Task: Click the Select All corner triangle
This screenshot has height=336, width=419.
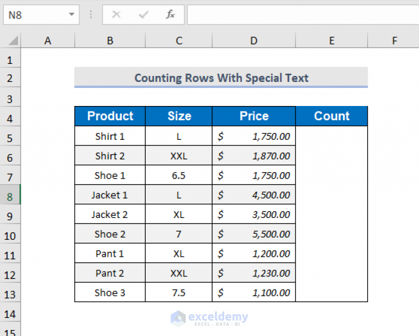Action: click(x=13, y=40)
